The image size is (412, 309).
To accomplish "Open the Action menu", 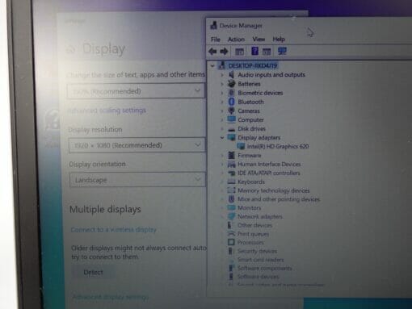I will (236, 40).
